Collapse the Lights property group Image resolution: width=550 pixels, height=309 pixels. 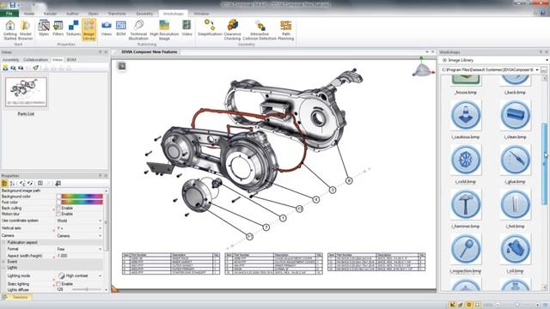tap(3, 267)
